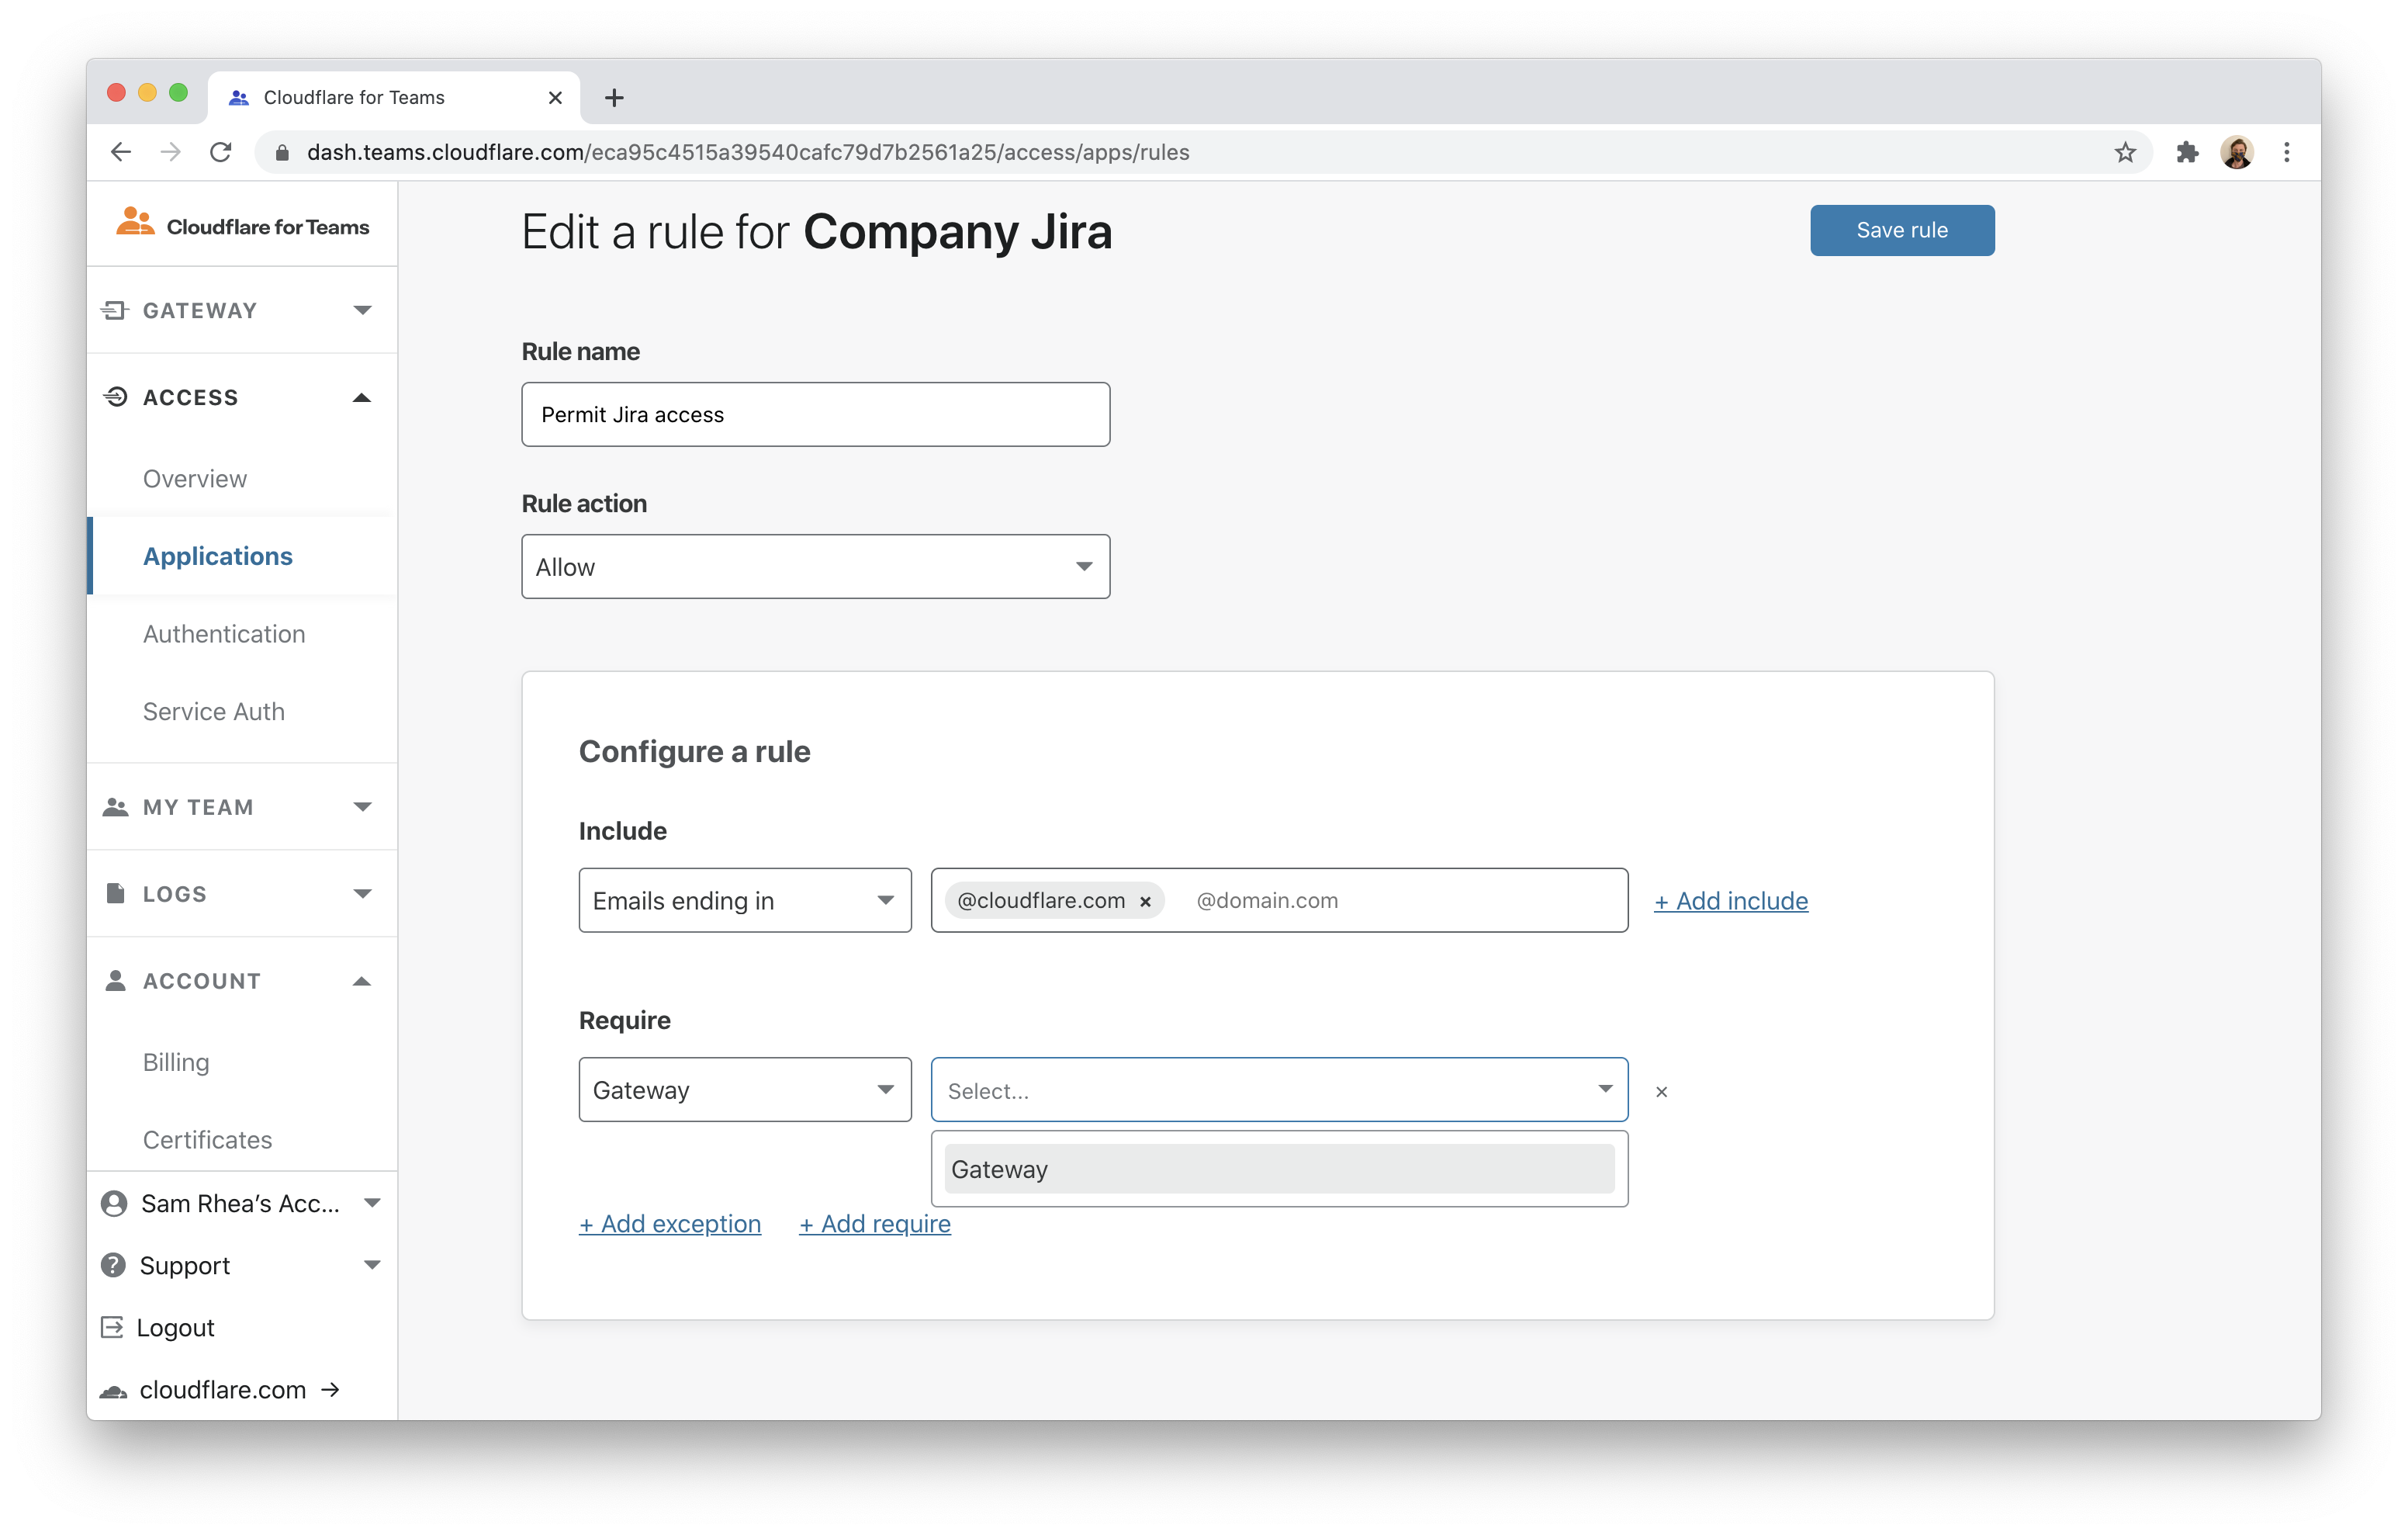Click the Save rule button
Image resolution: width=2408 pixels, height=1535 pixels.
(1901, 230)
